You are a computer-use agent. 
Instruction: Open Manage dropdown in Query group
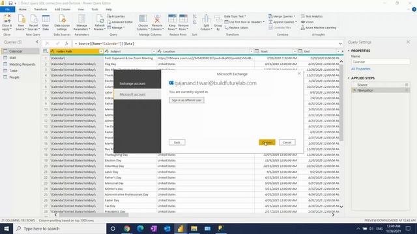click(116, 27)
